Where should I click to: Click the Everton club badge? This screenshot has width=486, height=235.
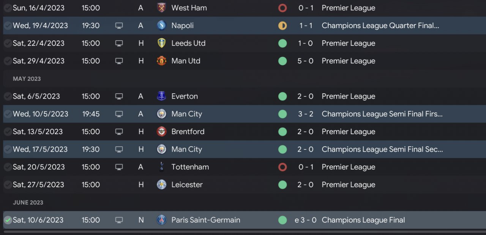tap(161, 96)
